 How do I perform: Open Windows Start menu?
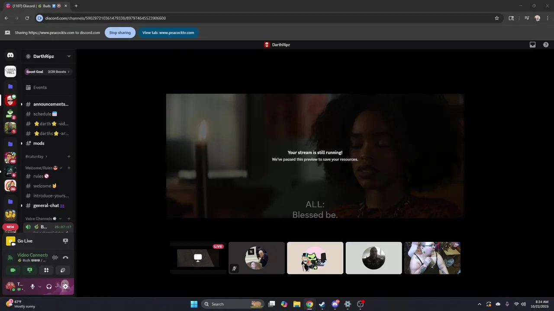(x=194, y=304)
